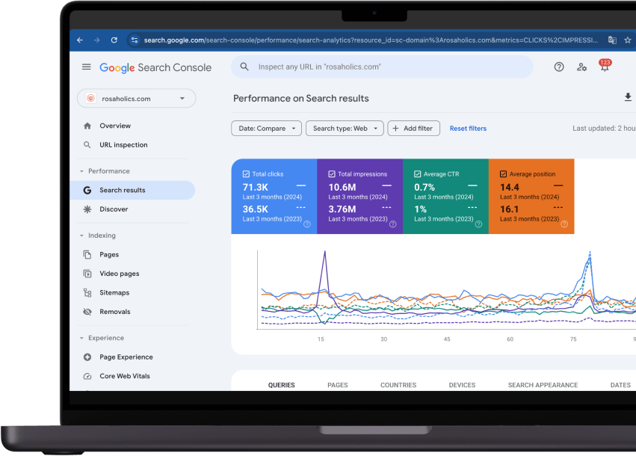Go to URL inspection page
The height and width of the screenshot is (456, 636).
pos(124,145)
